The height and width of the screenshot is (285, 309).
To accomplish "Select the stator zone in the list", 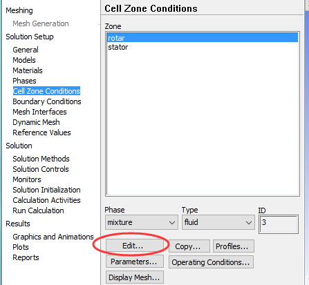I will point(203,47).
